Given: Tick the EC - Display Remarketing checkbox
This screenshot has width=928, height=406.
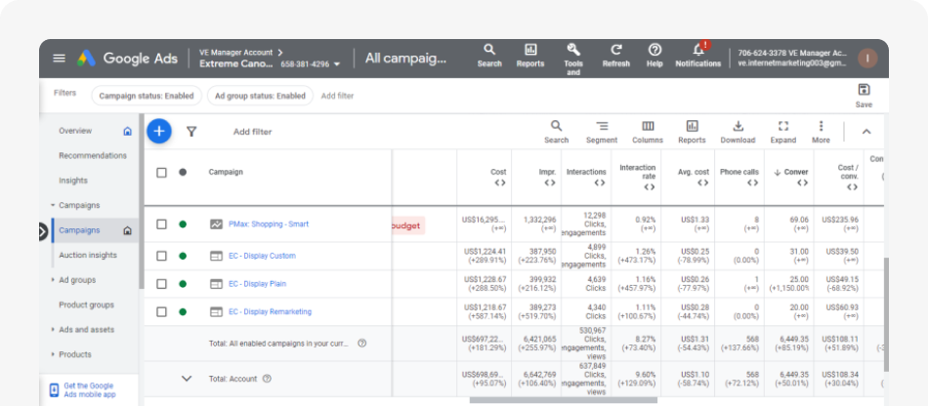Looking at the screenshot, I should pyautogui.click(x=161, y=312).
